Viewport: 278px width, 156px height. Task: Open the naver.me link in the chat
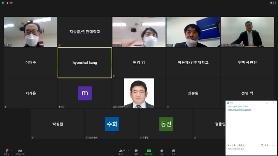(239, 110)
